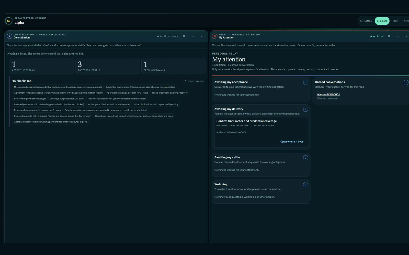Close the Constellation panel
The width and height of the screenshot is (409, 255).
[202, 36]
